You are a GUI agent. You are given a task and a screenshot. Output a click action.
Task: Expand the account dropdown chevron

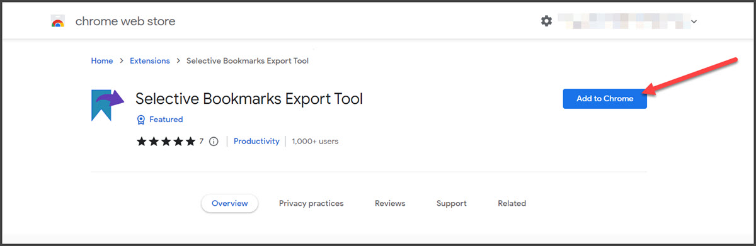(694, 21)
